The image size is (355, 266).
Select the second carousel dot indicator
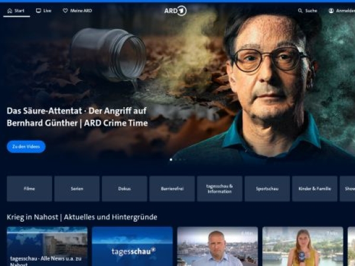[x=176, y=160]
